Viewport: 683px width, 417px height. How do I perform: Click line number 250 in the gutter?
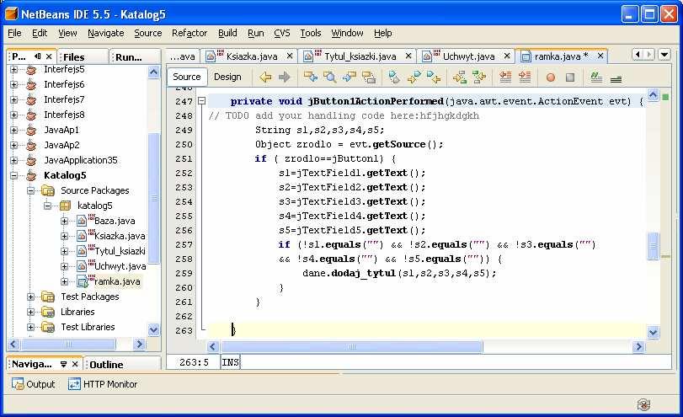(x=184, y=144)
